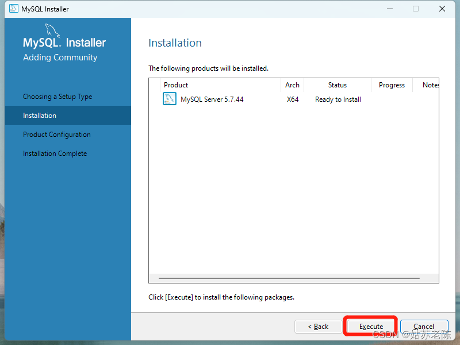460x345 pixels.
Task: Click the X64 architecture cell
Action: [293, 99]
